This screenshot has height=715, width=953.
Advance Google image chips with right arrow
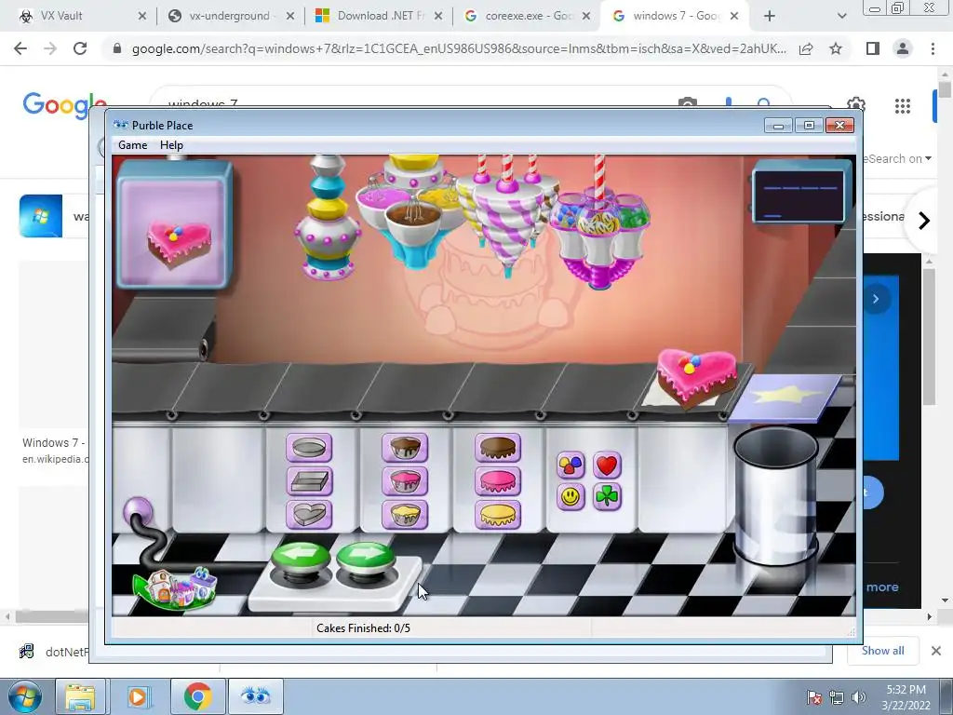point(924,220)
